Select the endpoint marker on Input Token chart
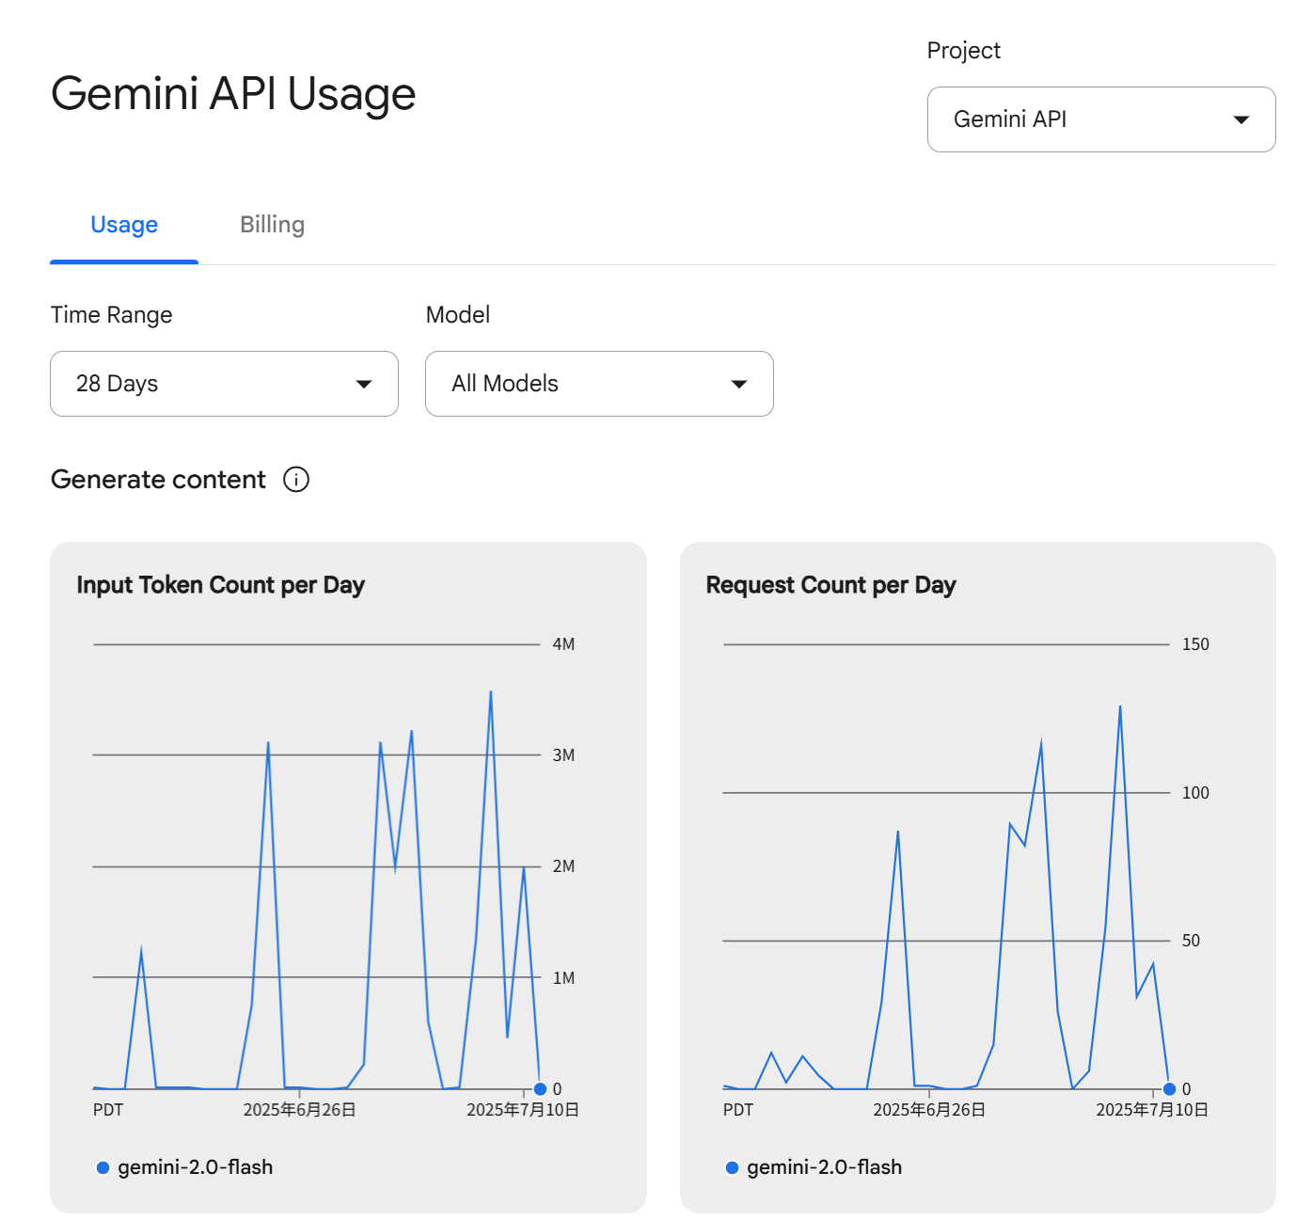 click(x=540, y=1089)
